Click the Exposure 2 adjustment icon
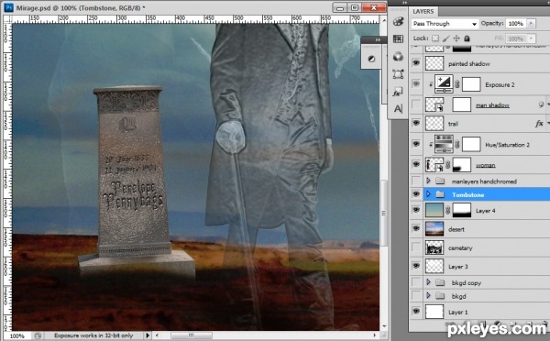This screenshot has width=550, height=341. pyautogui.click(x=444, y=83)
